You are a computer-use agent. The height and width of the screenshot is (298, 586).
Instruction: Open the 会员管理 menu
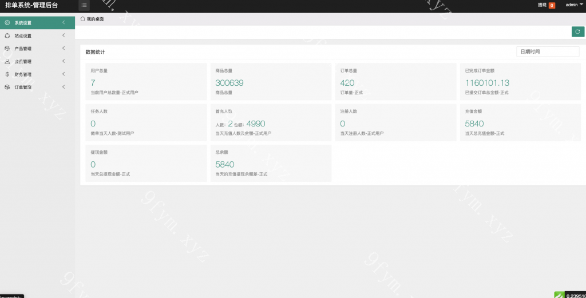[x=37, y=61]
